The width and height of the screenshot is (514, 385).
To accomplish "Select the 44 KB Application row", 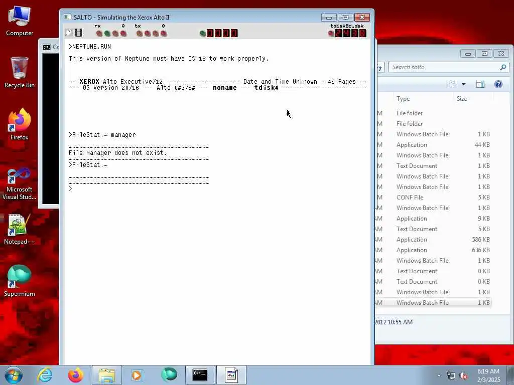I will [x=433, y=145].
